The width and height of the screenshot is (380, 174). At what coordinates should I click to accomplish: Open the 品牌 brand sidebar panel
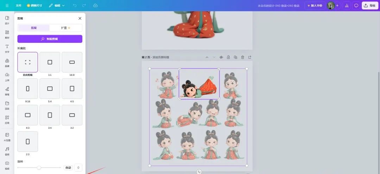[x=7, y=63]
